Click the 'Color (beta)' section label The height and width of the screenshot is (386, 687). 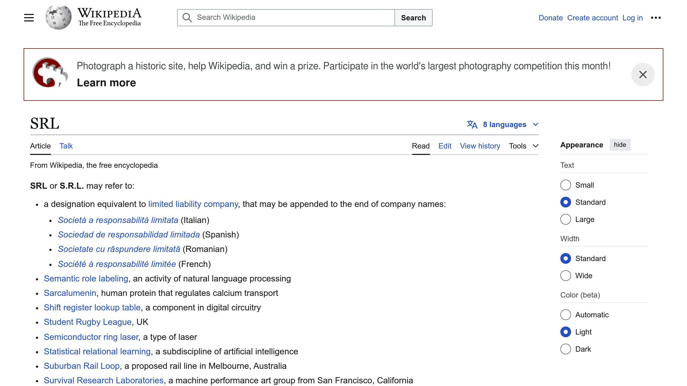click(580, 295)
